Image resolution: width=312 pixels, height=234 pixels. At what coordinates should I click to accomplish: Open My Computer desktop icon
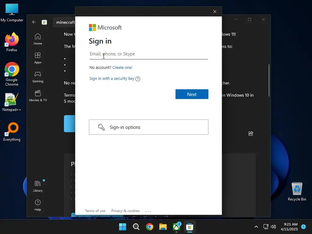click(x=12, y=13)
